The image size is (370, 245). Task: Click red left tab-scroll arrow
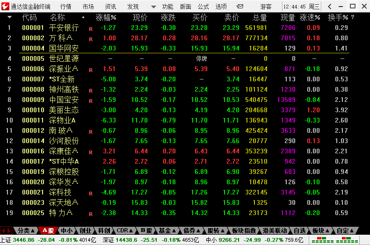click(x=3, y=231)
